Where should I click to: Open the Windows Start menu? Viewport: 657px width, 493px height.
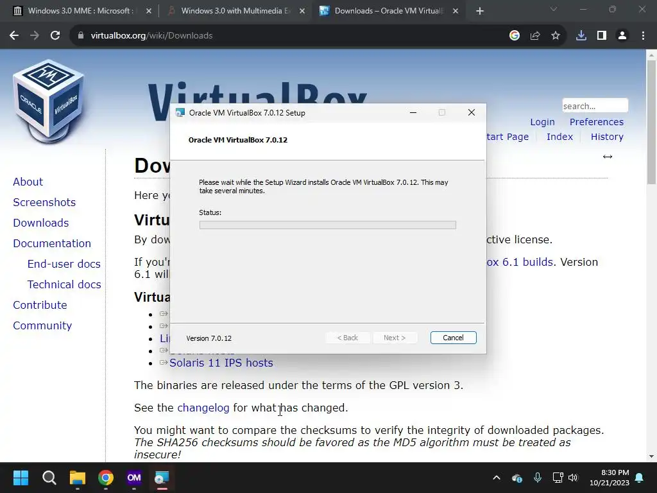point(21,478)
